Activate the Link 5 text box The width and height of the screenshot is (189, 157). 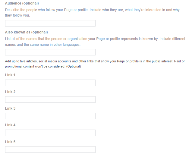pyautogui.click(x=50, y=149)
